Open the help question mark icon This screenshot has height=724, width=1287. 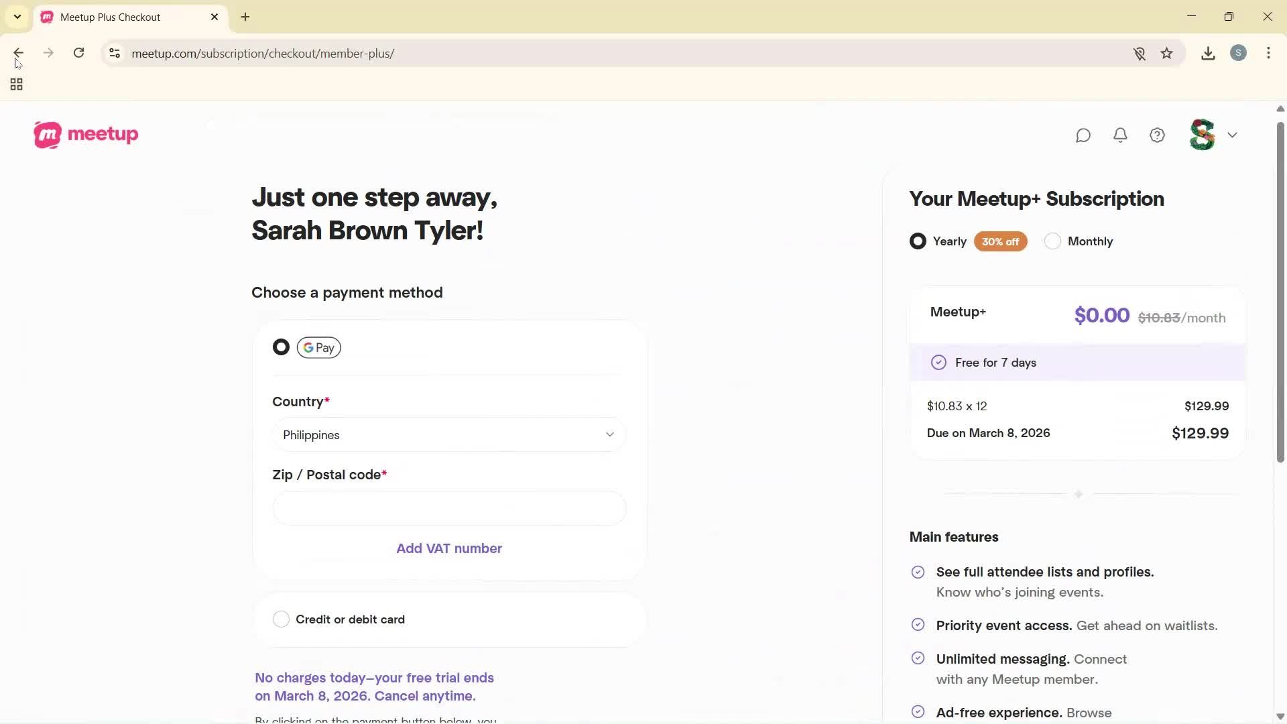[1157, 135]
